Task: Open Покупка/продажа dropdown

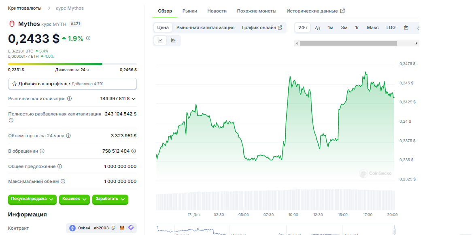Action: pyautogui.click(x=32, y=199)
